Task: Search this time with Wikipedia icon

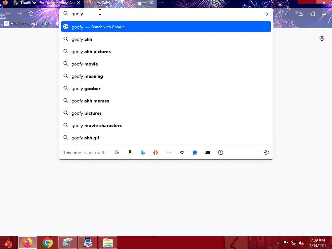Action: tap(182, 152)
